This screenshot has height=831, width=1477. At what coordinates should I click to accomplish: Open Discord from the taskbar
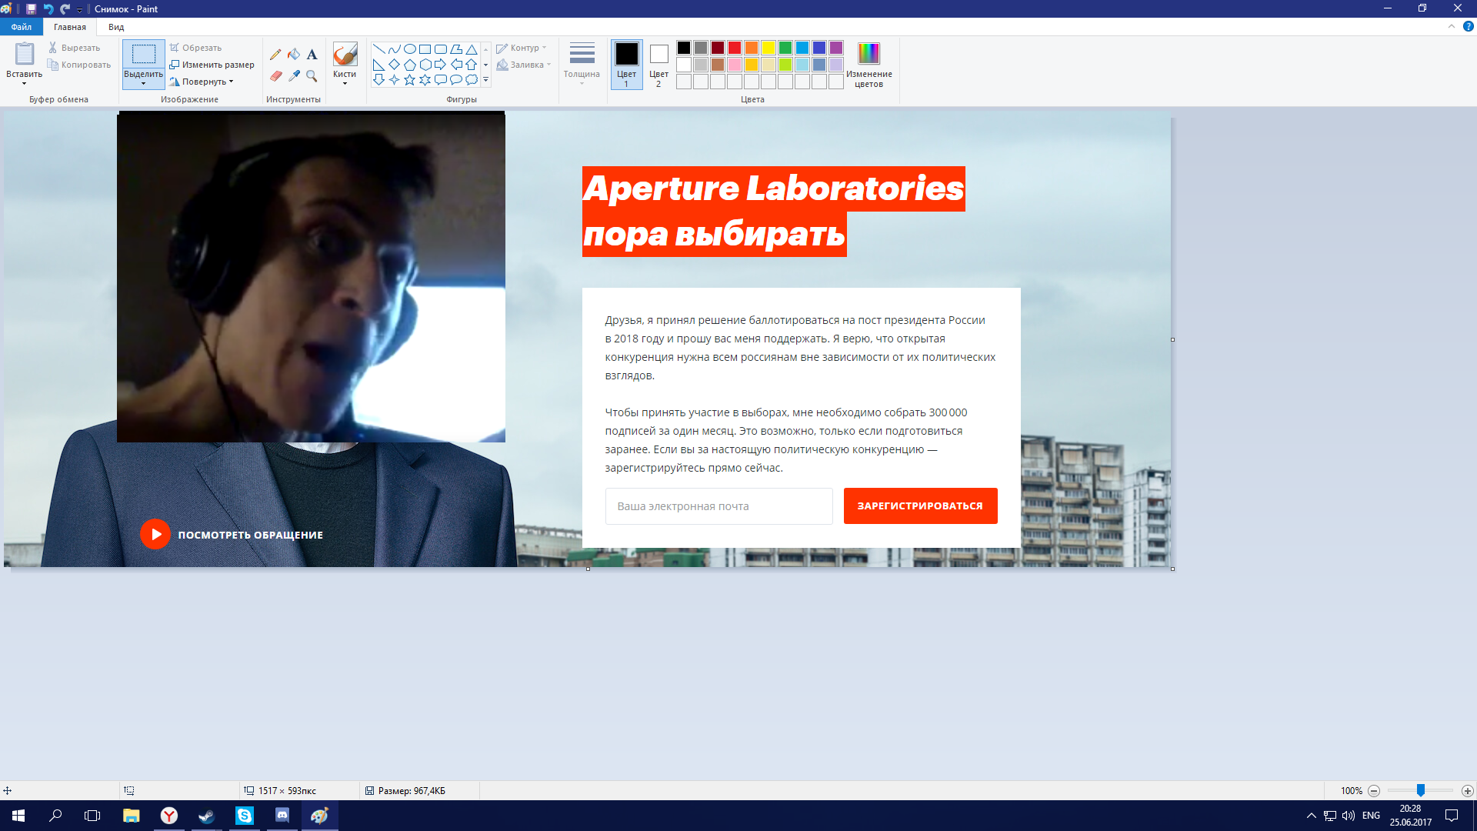(282, 816)
